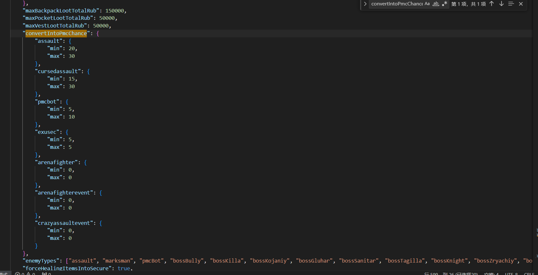538x275 pixels.
Task: Change indentation spaces setting in status bar
Action: click(491, 274)
